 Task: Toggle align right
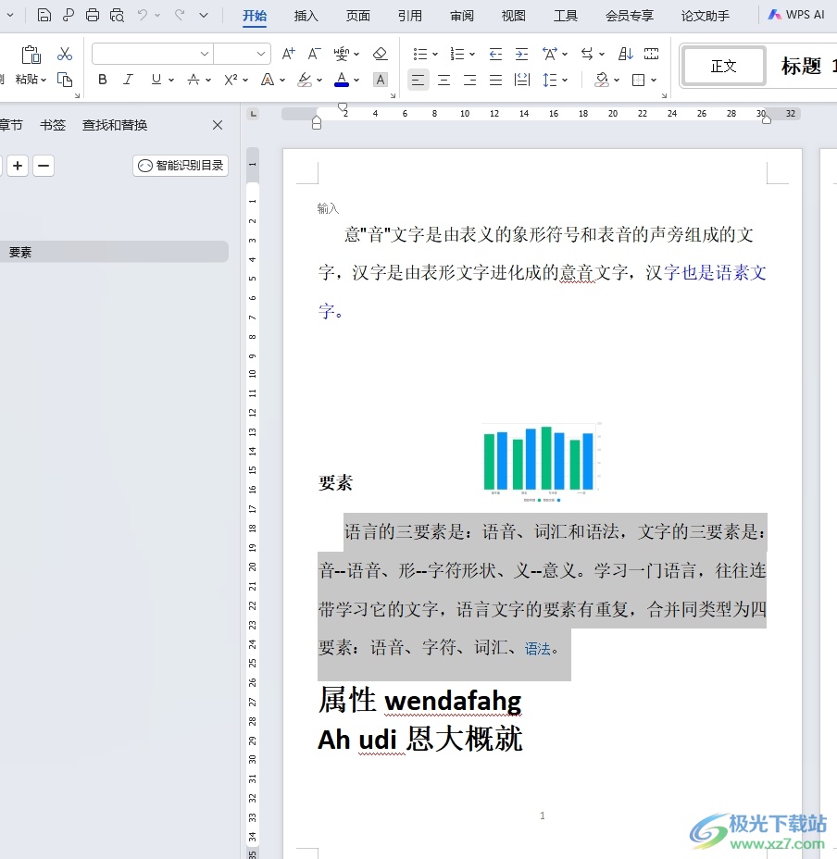469,80
